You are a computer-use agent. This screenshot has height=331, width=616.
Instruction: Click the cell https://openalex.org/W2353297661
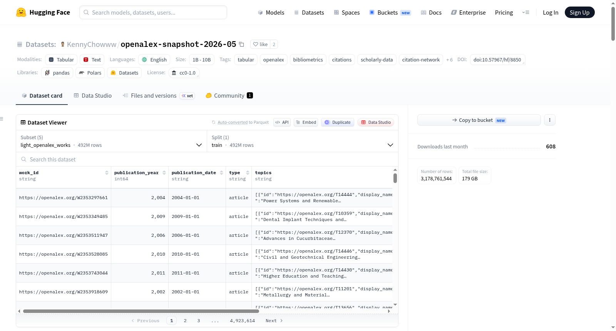(64, 198)
